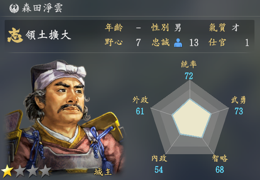
Task: Click the gold first rank star
Action: tap(7, 171)
